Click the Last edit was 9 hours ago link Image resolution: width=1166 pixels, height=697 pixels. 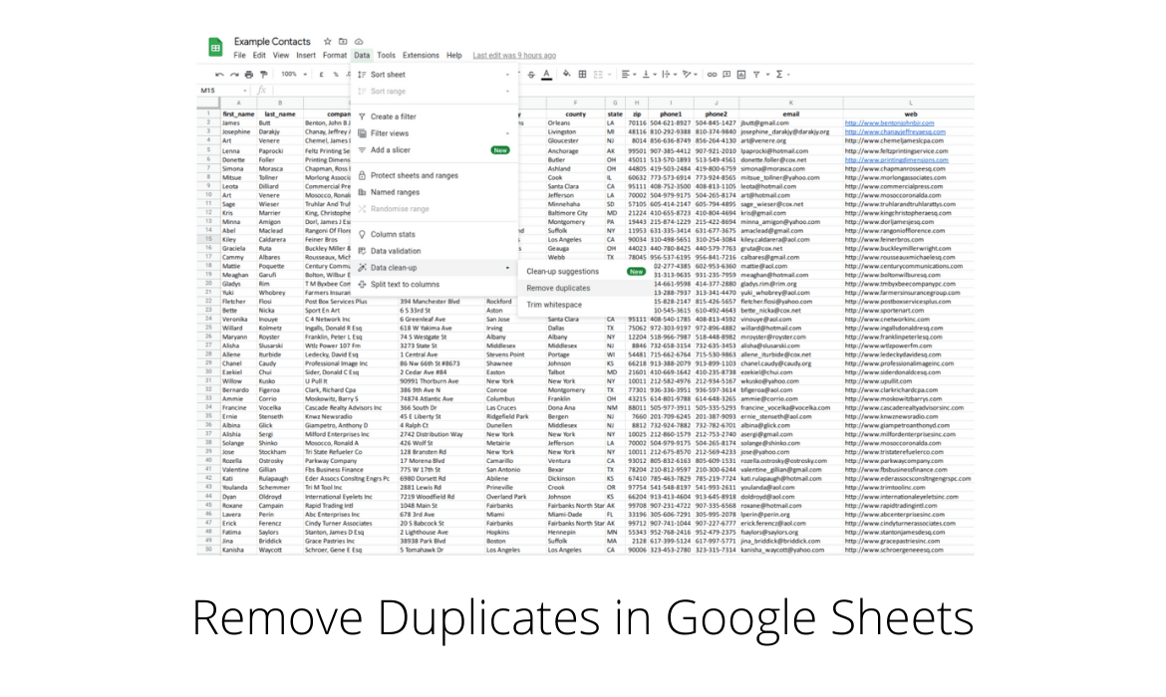(514, 55)
